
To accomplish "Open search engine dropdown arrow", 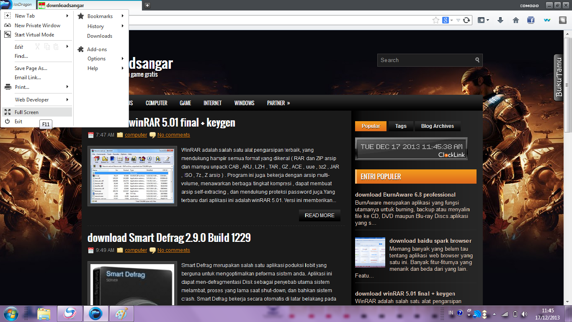I will (x=452, y=20).
